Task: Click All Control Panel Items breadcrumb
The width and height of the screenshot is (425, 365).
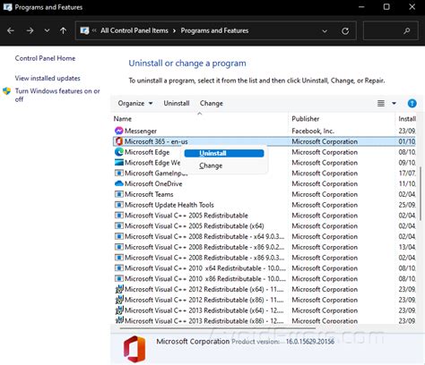Action: pyautogui.click(x=134, y=30)
